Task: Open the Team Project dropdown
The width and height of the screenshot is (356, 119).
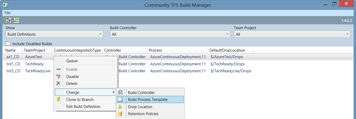Action: [292, 34]
